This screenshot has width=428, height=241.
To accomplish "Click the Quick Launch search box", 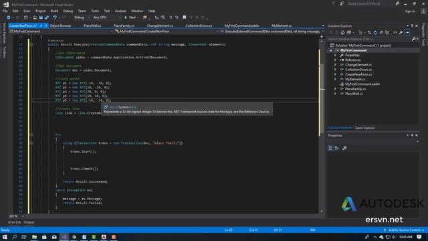I will pos(370,3).
